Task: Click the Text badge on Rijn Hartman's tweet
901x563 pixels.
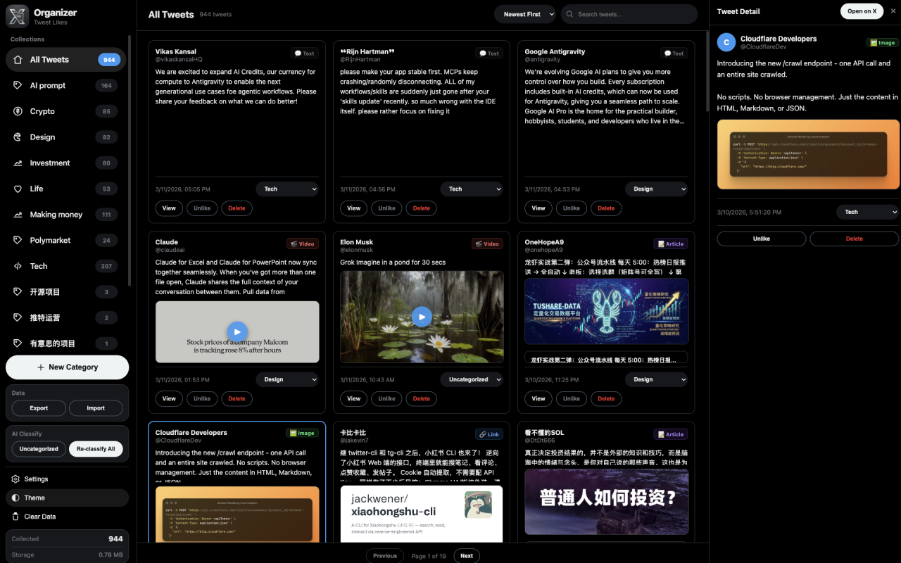Action: pos(489,53)
